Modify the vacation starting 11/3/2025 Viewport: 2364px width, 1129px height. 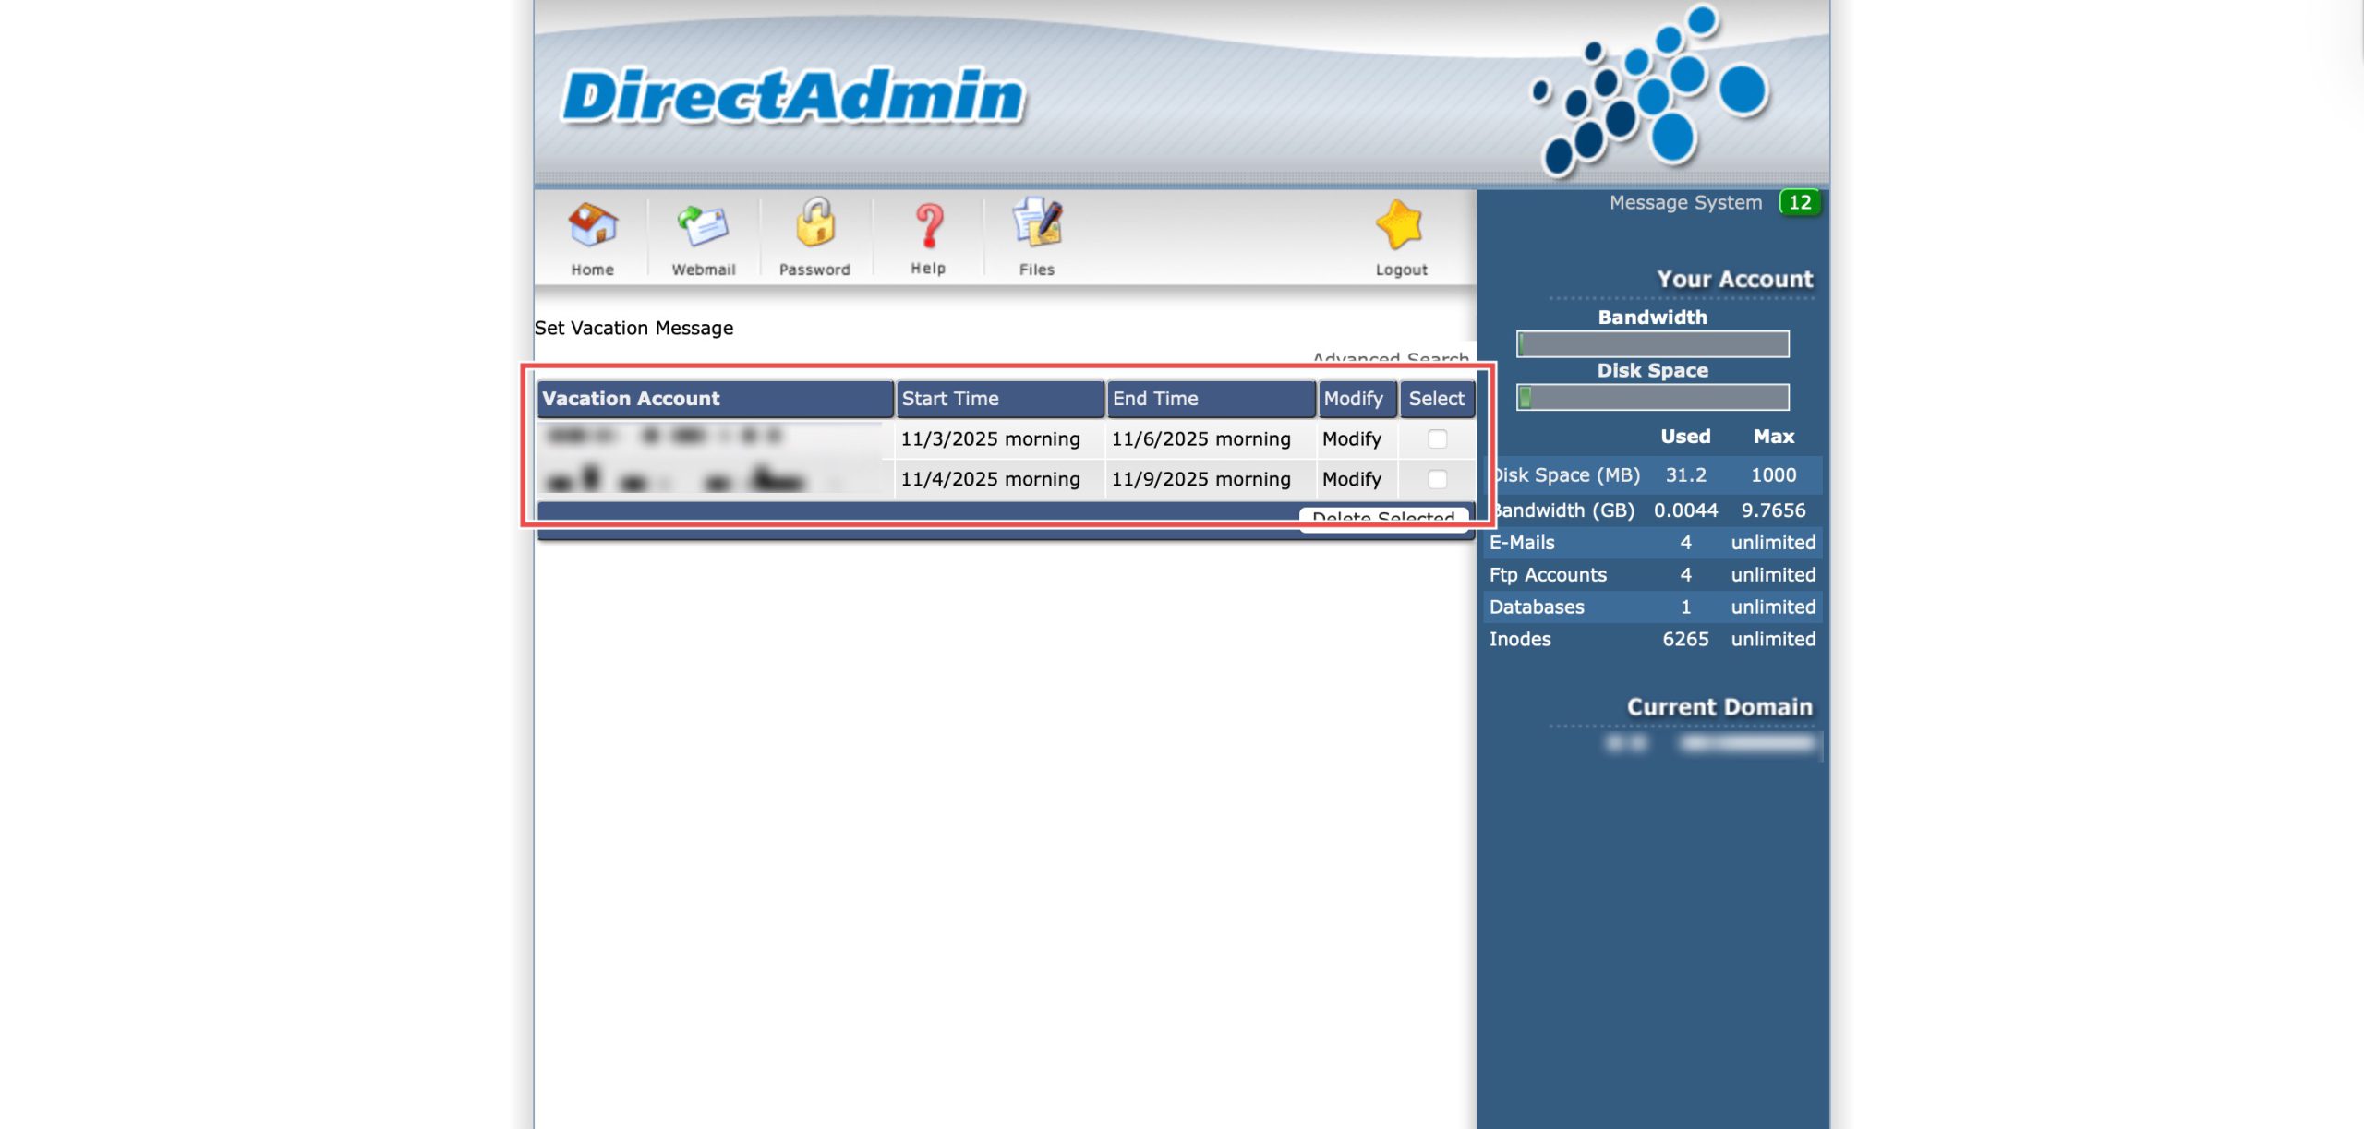(x=1351, y=439)
